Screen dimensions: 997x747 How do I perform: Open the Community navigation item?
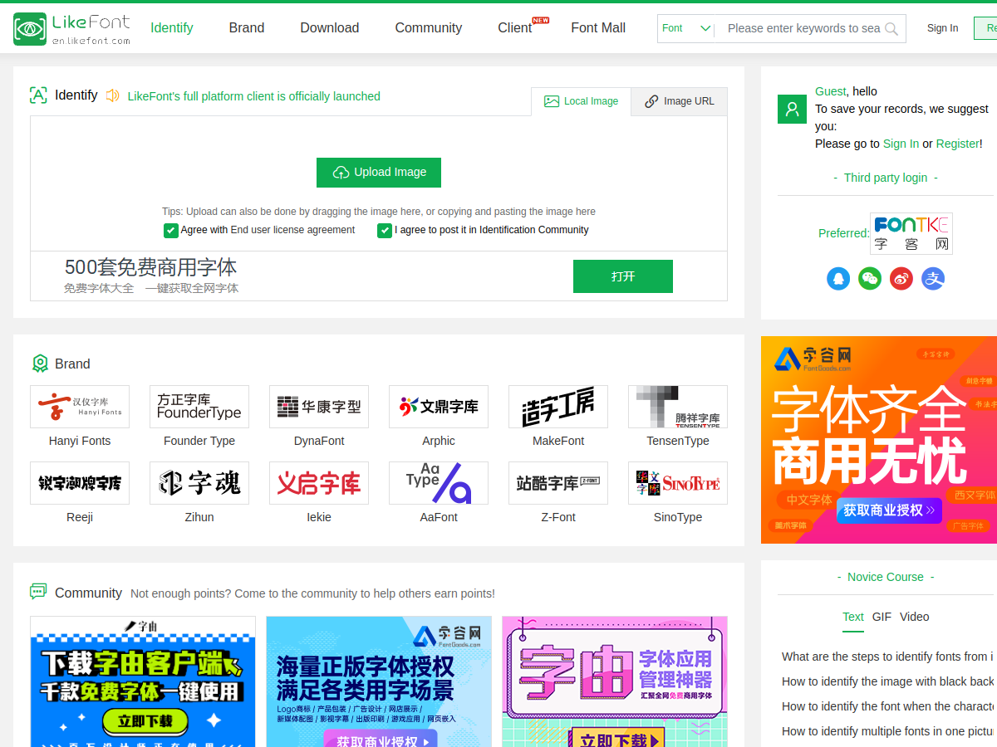click(429, 27)
